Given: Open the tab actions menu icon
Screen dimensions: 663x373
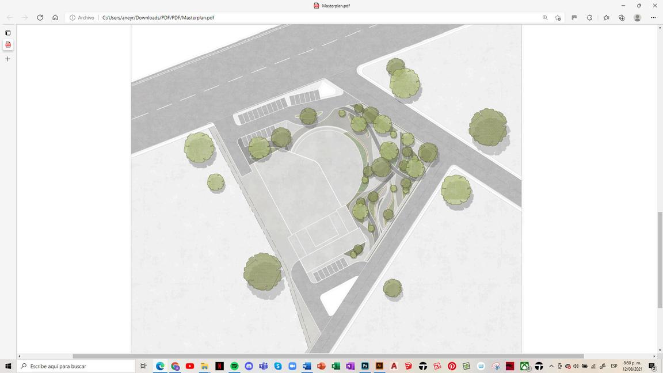Looking at the screenshot, I should [x=7, y=33].
